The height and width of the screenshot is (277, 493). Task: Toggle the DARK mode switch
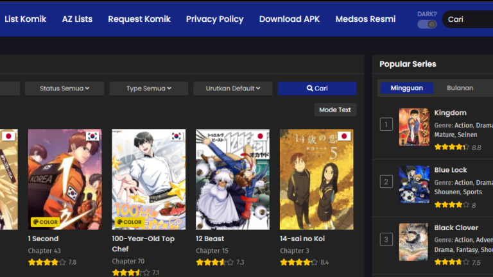[x=427, y=24]
